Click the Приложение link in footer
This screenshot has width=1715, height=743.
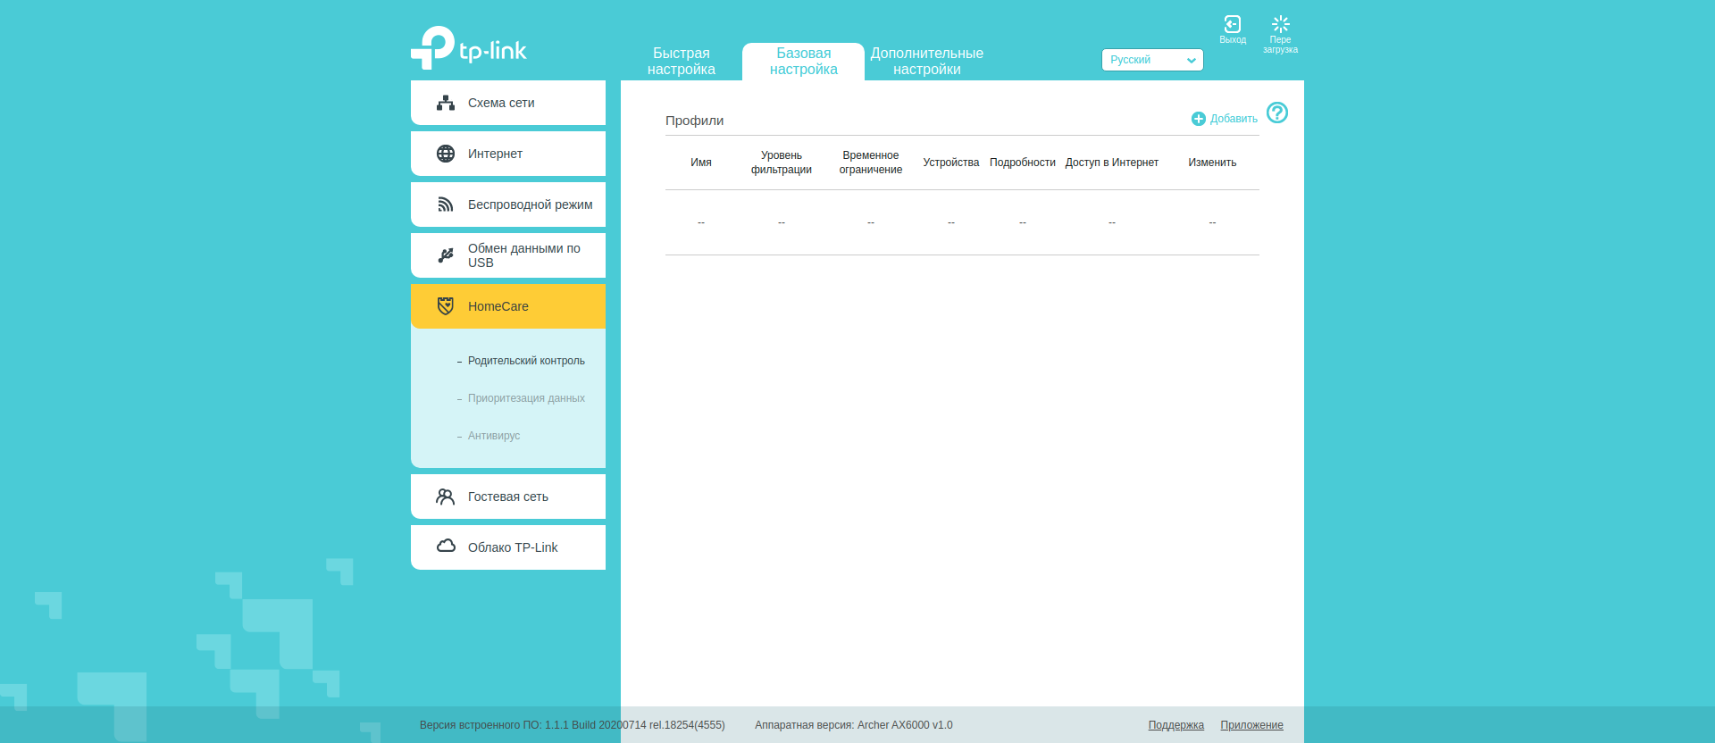pos(1251,725)
